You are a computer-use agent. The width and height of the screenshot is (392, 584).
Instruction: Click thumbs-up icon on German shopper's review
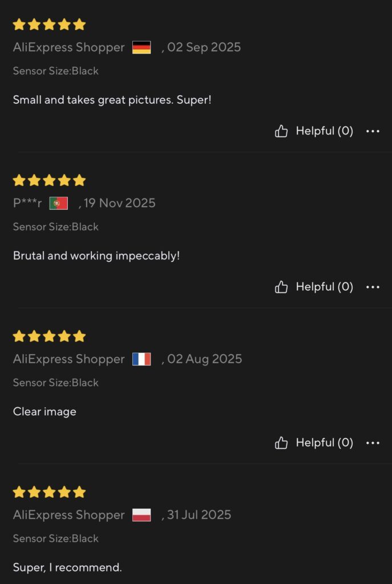click(x=281, y=132)
